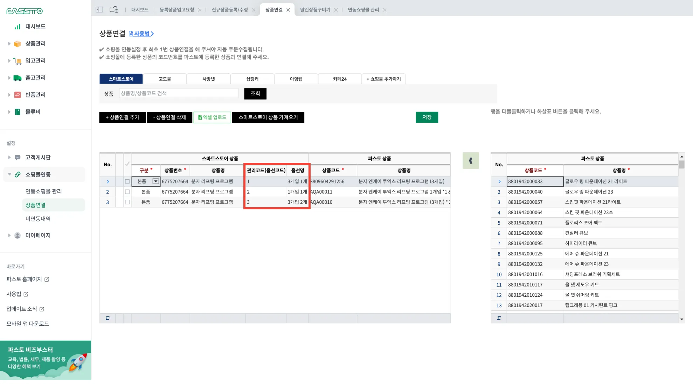Click the 상품명/상품코드 search input field
The image size is (693, 384).
click(179, 93)
